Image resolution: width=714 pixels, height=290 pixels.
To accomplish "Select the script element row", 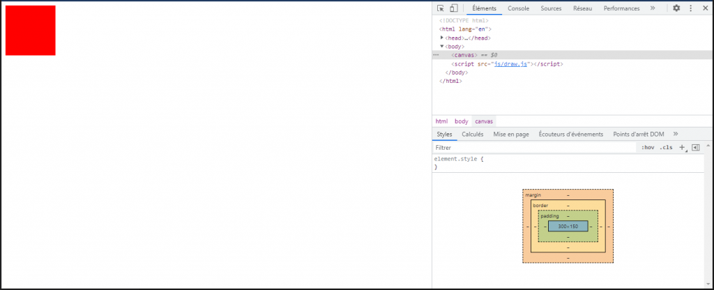I will [x=572, y=64].
